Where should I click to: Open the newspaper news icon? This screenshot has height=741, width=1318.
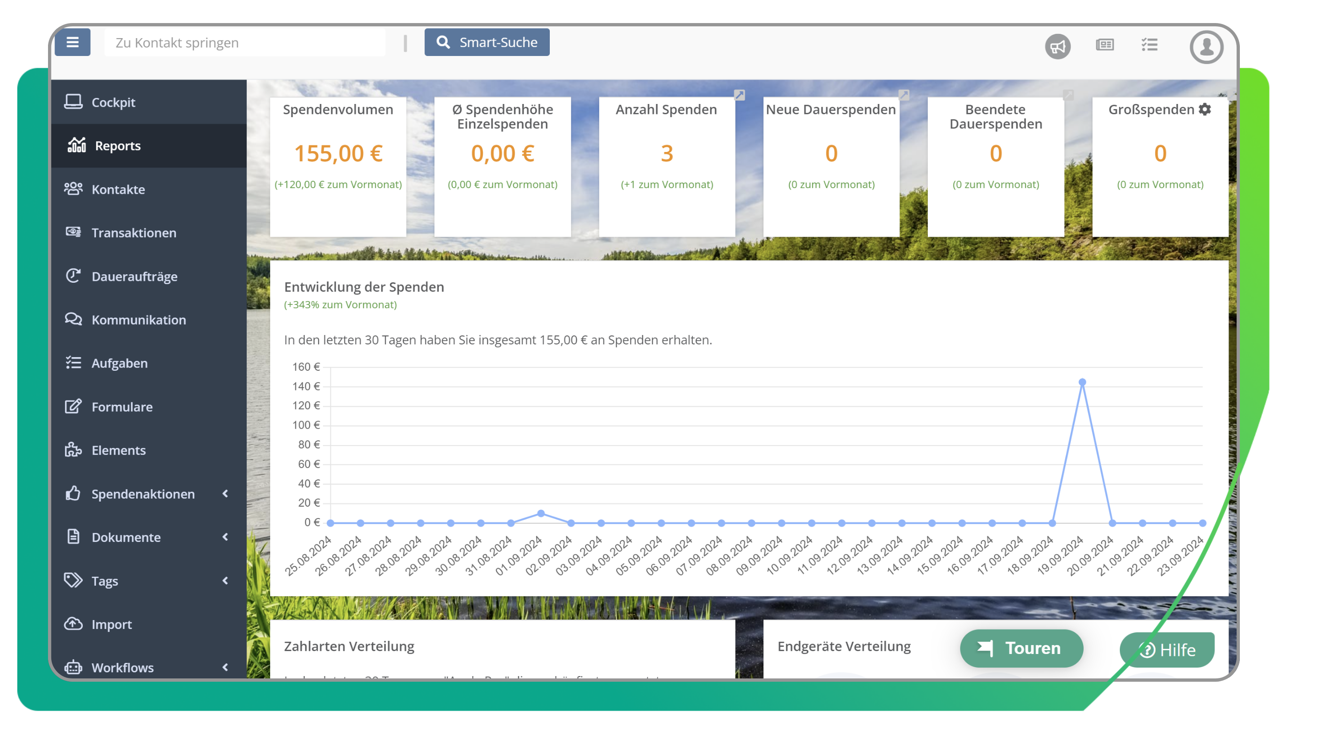point(1104,45)
